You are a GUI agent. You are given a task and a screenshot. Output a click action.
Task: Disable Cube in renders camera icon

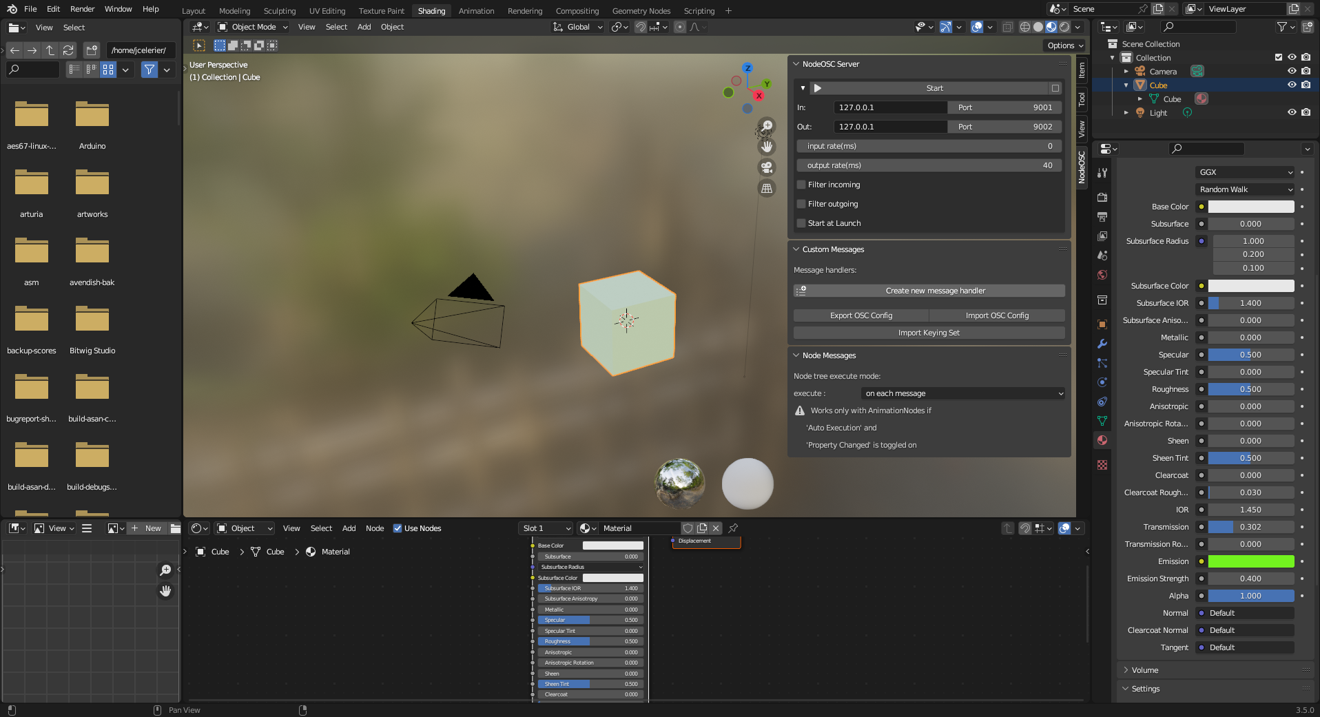(x=1306, y=85)
